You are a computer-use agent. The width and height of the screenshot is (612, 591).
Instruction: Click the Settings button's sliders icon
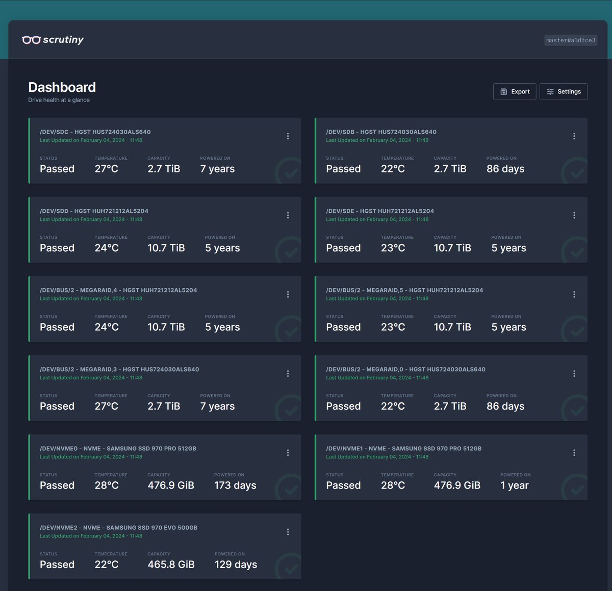coord(550,92)
